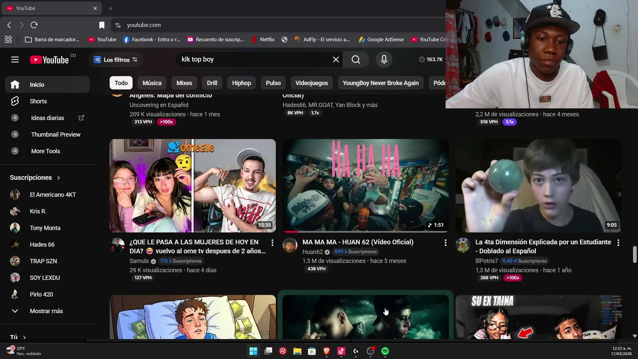
Task: Open Los filtros extension button
Action: [116, 60]
